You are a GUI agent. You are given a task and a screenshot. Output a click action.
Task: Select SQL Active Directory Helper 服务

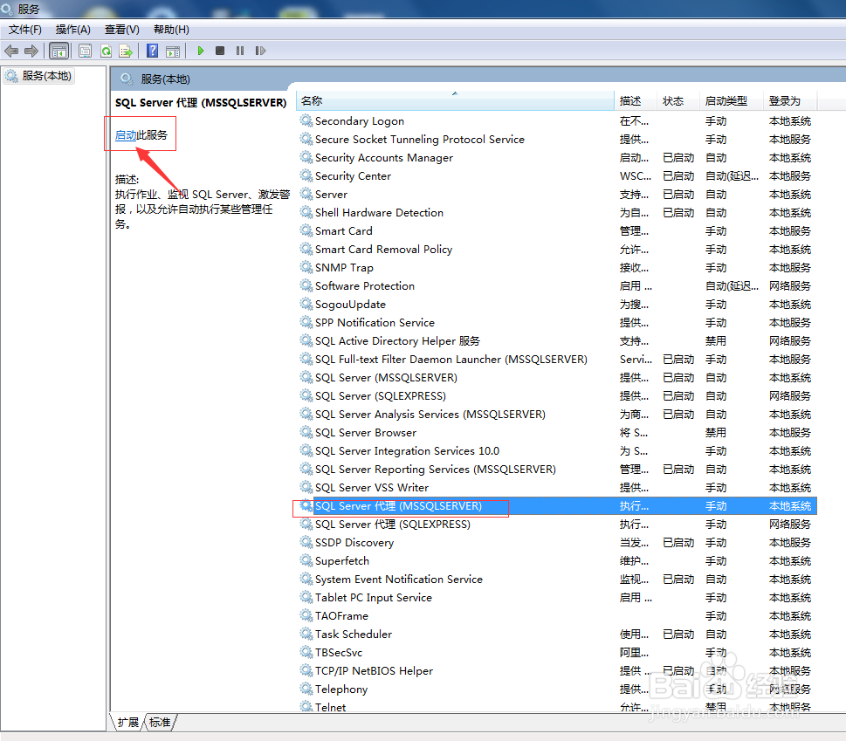click(557, 341)
